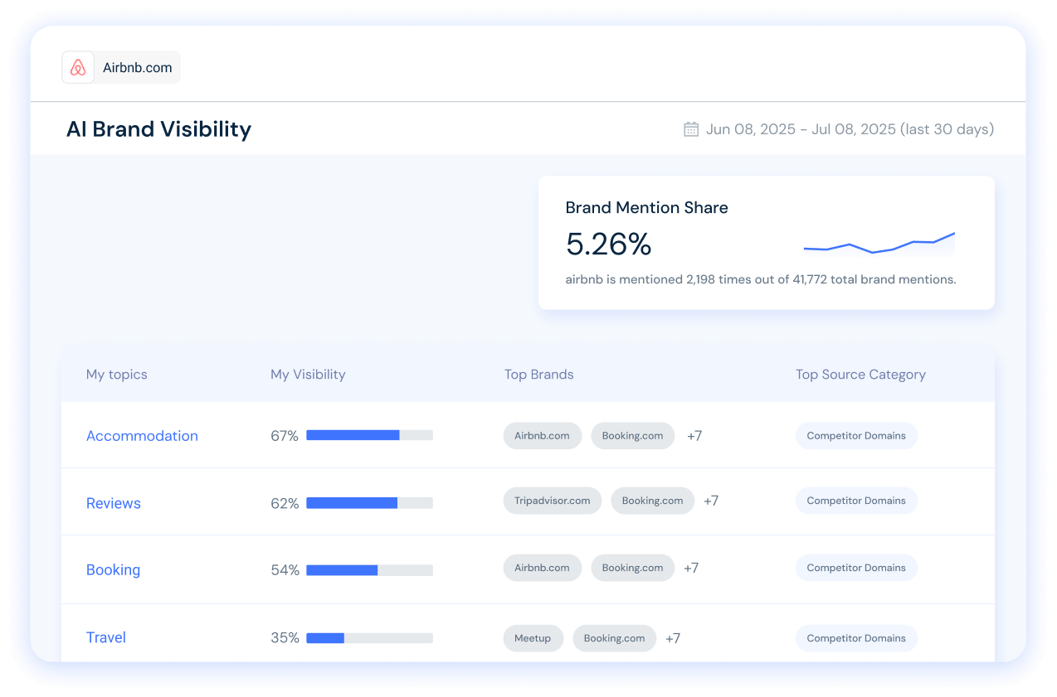Click Booking.com brand chip in Booking row
Viewport: 1057px width, 697px height.
[x=632, y=568]
